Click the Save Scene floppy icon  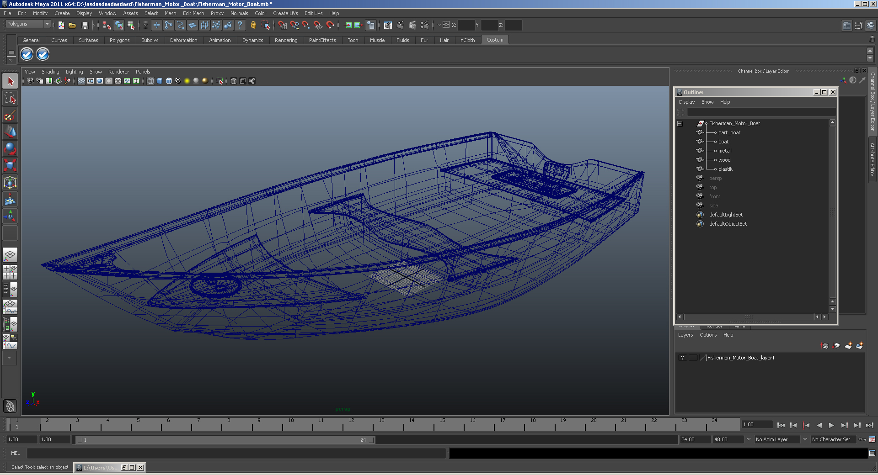[85, 25]
